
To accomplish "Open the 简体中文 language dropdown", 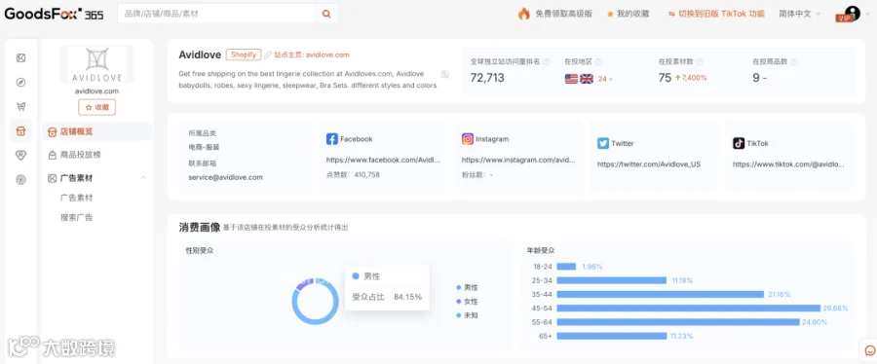I will pos(799,14).
